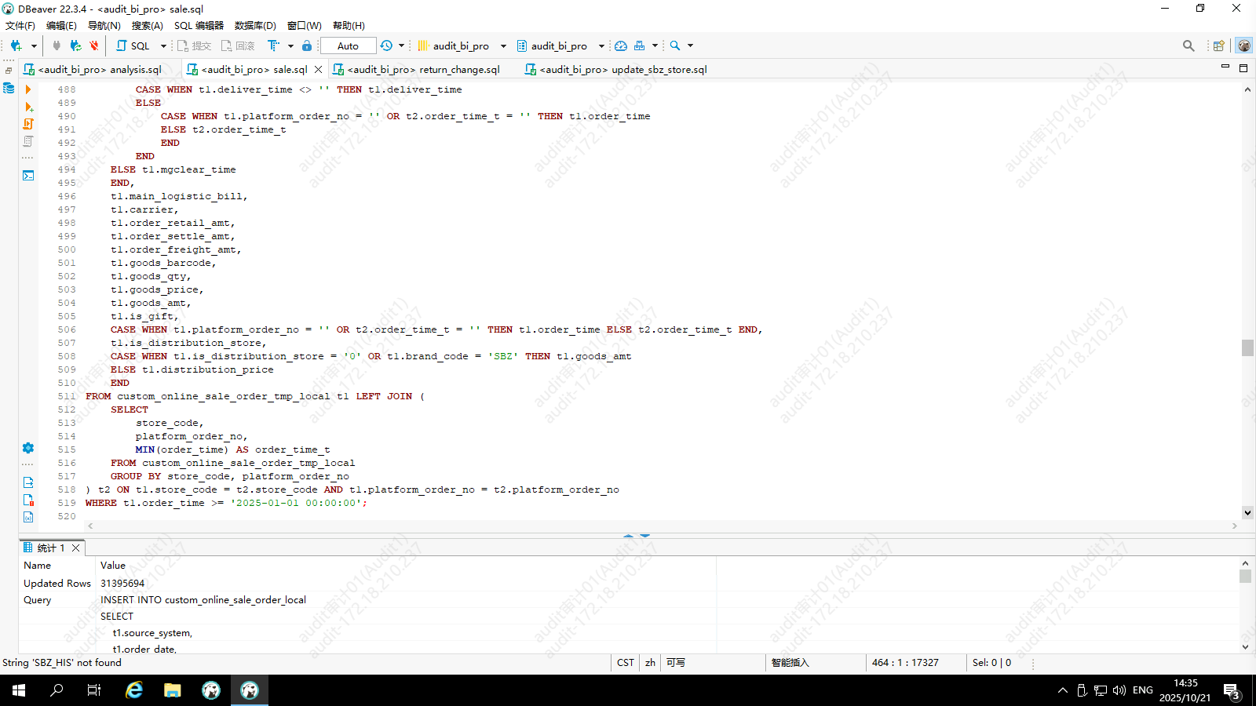1256x706 pixels.
Task: Toggle the Auto commit mode field
Action: (x=348, y=46)
